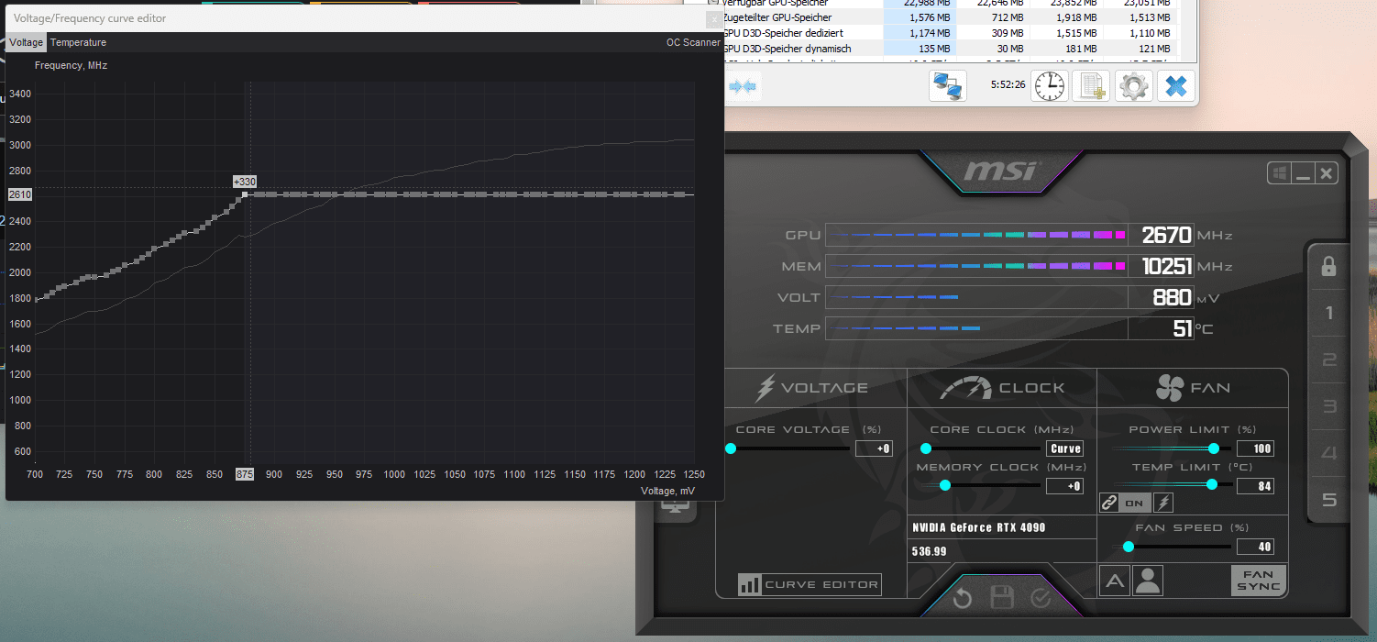
Task: Close the MSI Afterburner window
Action: pyautogui.click(x=1326, y=173)
